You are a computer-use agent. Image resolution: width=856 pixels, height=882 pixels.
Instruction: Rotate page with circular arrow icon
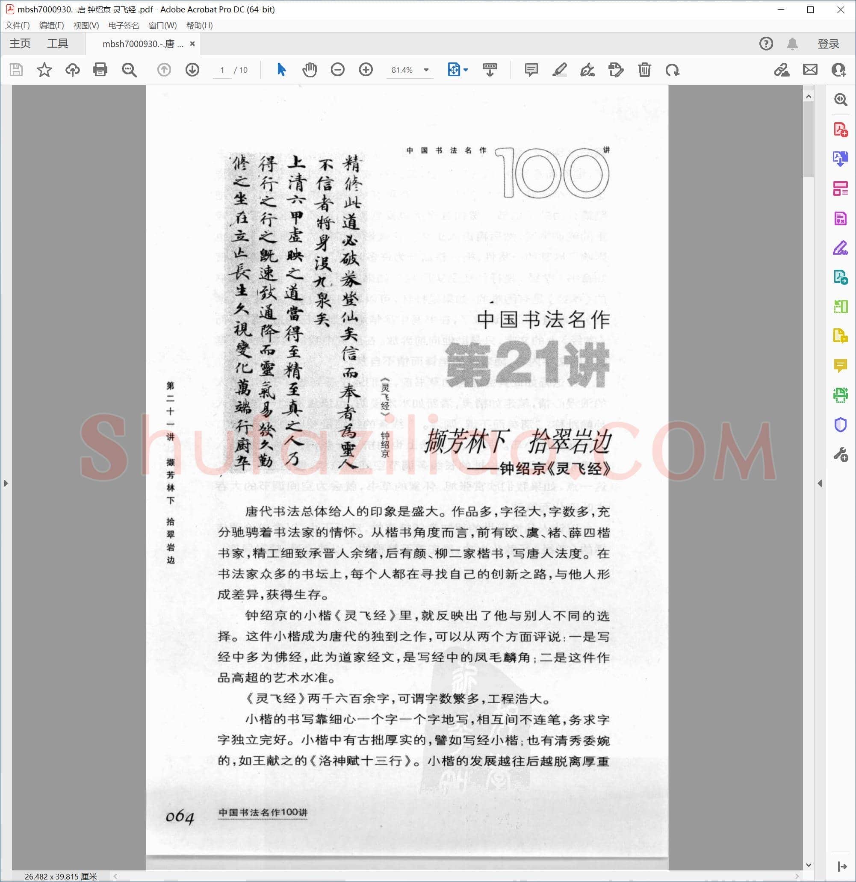(x=673, y=70)
